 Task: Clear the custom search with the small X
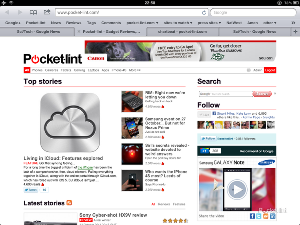275,94
